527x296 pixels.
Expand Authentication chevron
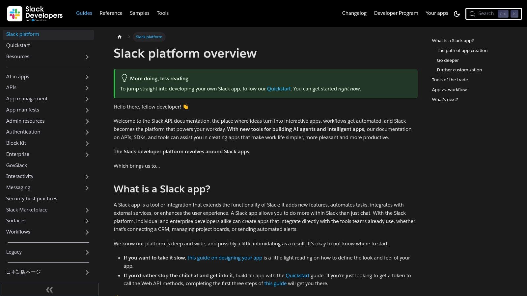(x=87, y=132)
